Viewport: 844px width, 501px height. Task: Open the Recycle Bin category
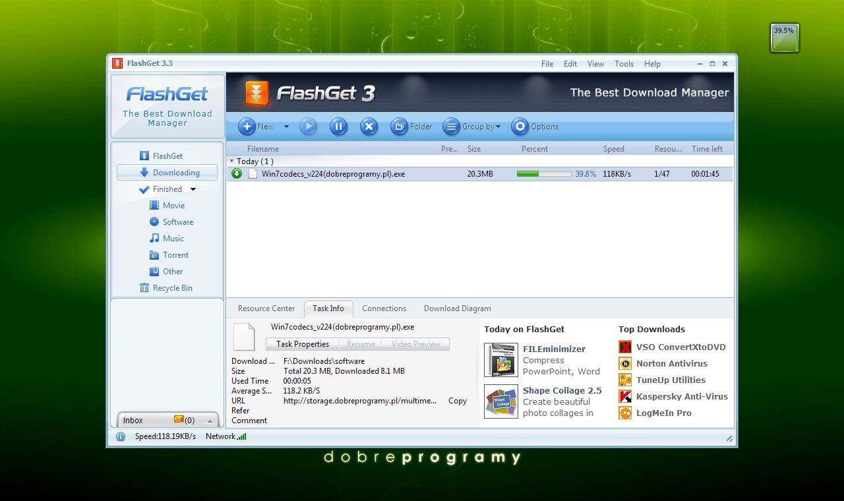(x=172, y=287)
